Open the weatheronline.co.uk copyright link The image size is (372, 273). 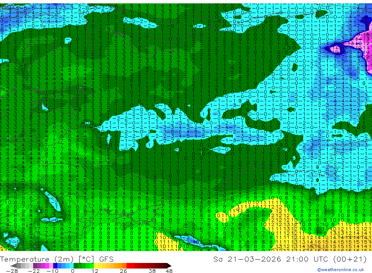pos(341,270)
